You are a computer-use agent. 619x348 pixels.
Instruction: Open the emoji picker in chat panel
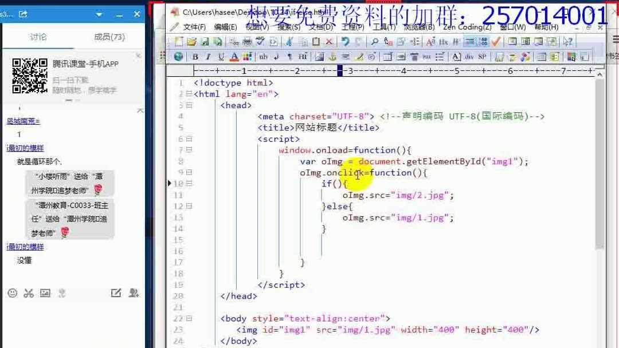[x=12, y=292]
